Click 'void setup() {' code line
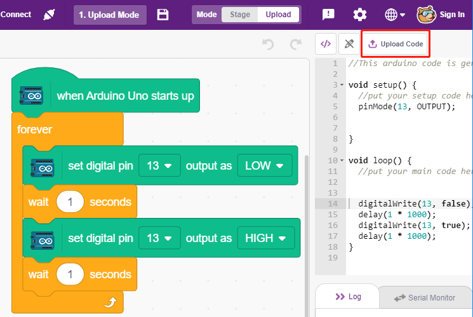Screen dimensions: 473x317 (x=382, y=85)
